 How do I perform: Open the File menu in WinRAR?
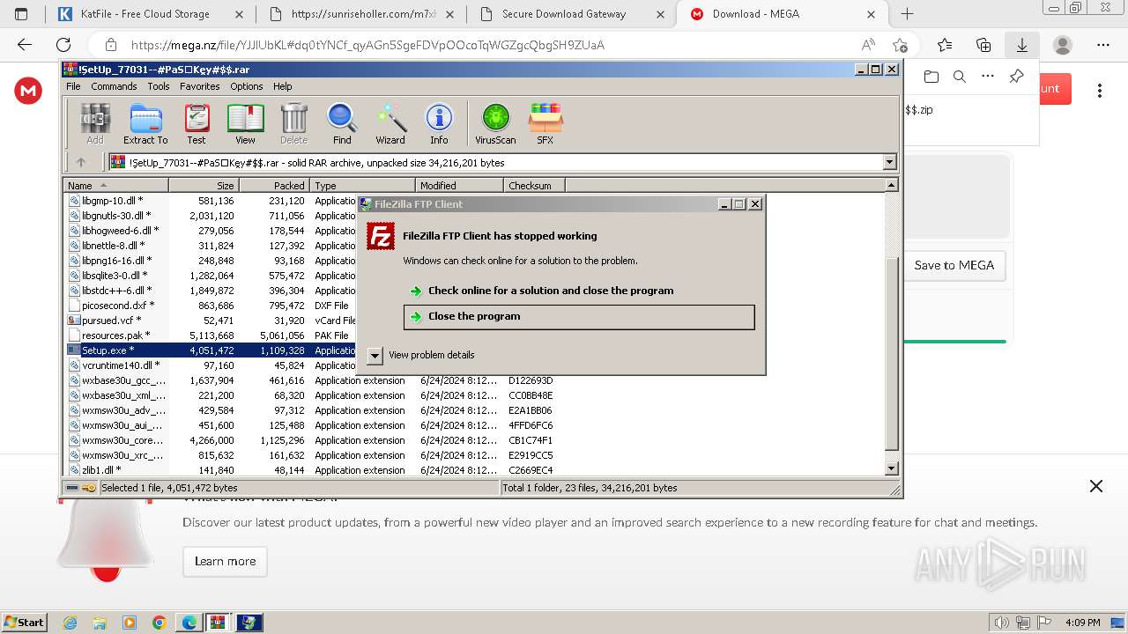click(x=73, y=86)
